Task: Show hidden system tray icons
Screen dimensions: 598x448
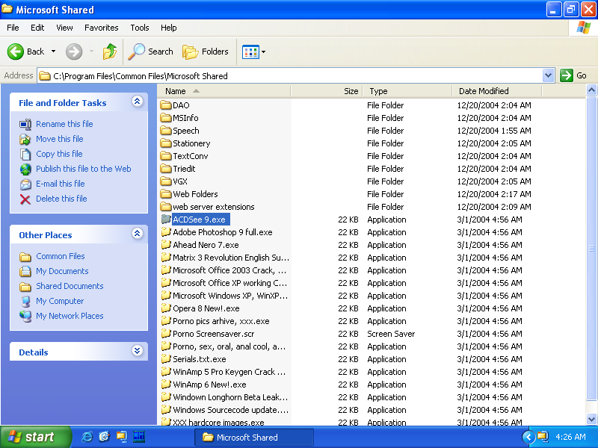Action: [x=528, y=437]
